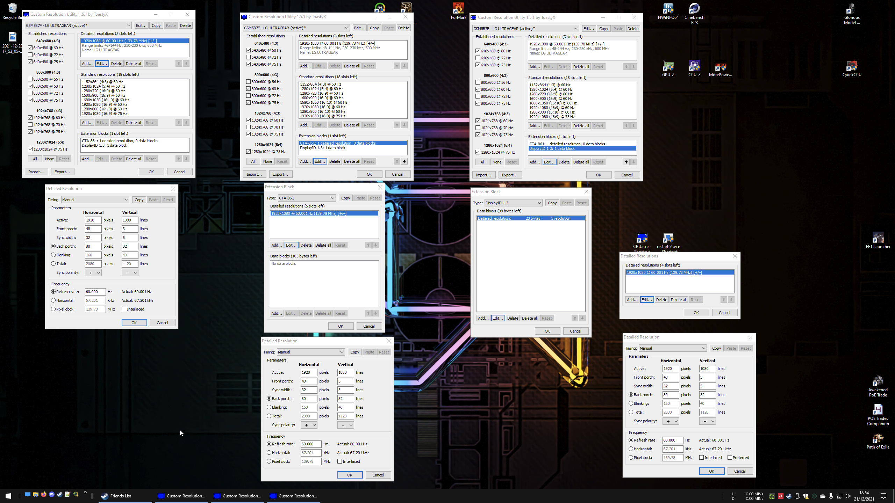The width and height of the screenshot is (895, 503).
Task: Open the CTA-861 Type dropdown
Action: tap(307, 198)
